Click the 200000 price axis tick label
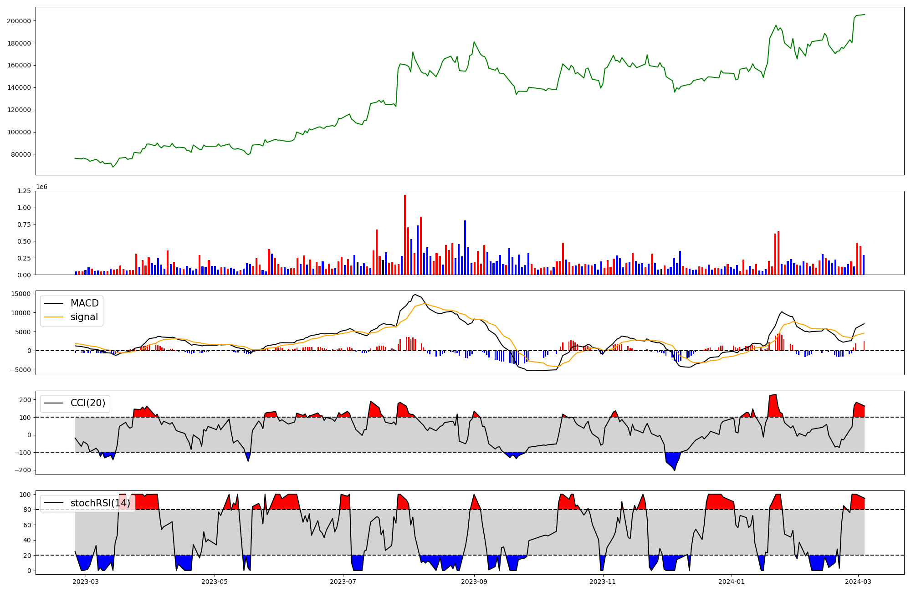Screen dimensions: 911x592 19,21
